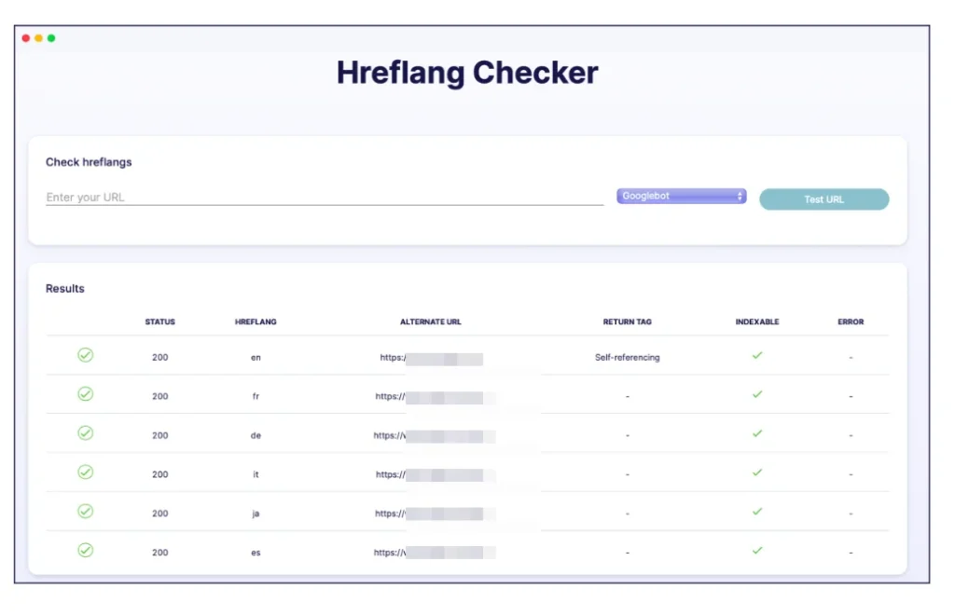Click the green maximize window dot
The width and height of the screenshot is (955, 616).
[51, 37]
